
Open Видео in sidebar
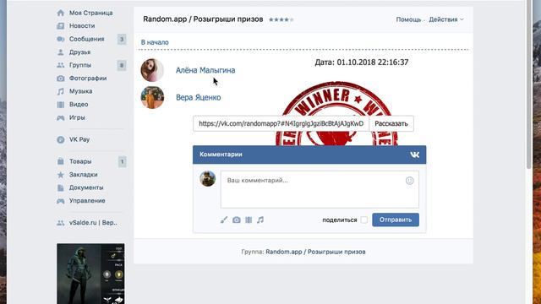[79, 105]
